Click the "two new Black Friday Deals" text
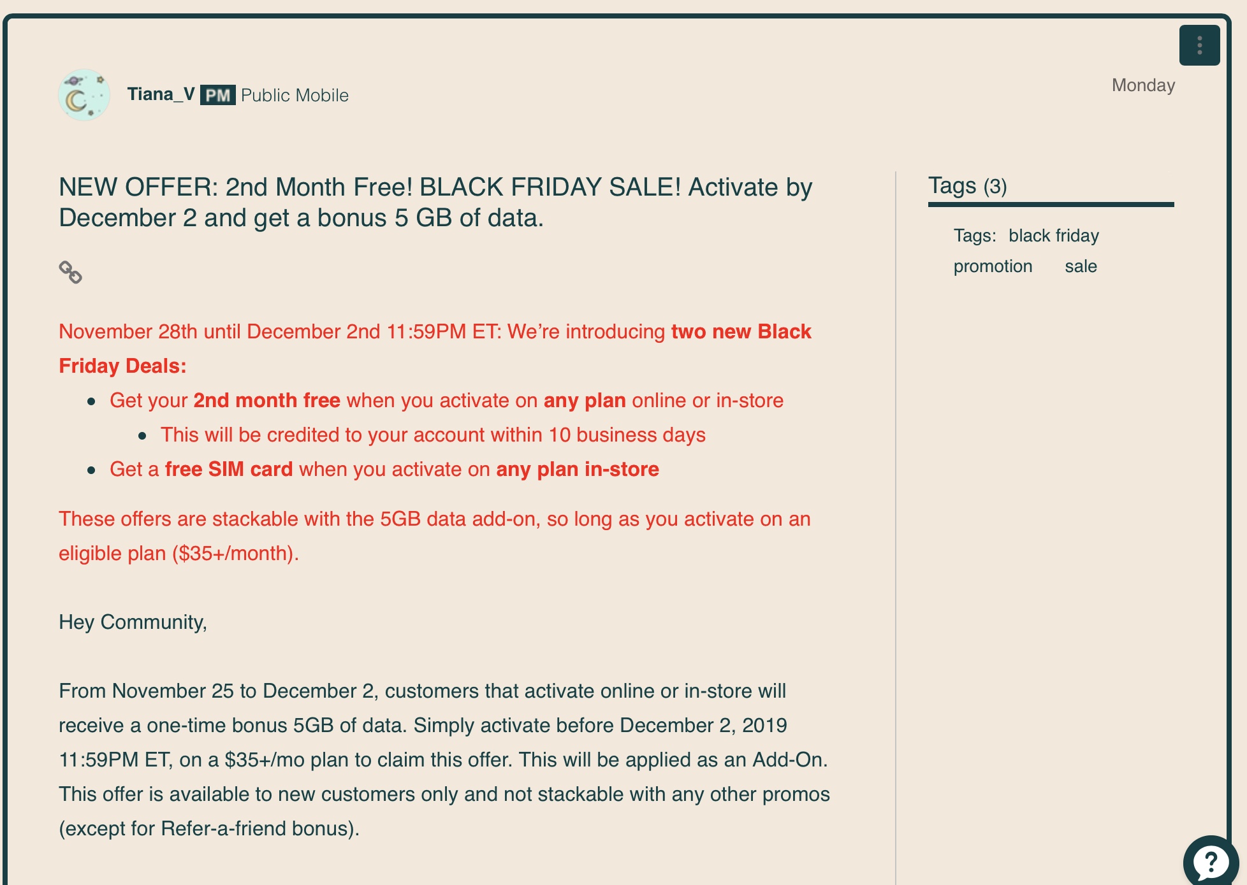This screenshot has width=1247, height=885. point(741,331)
